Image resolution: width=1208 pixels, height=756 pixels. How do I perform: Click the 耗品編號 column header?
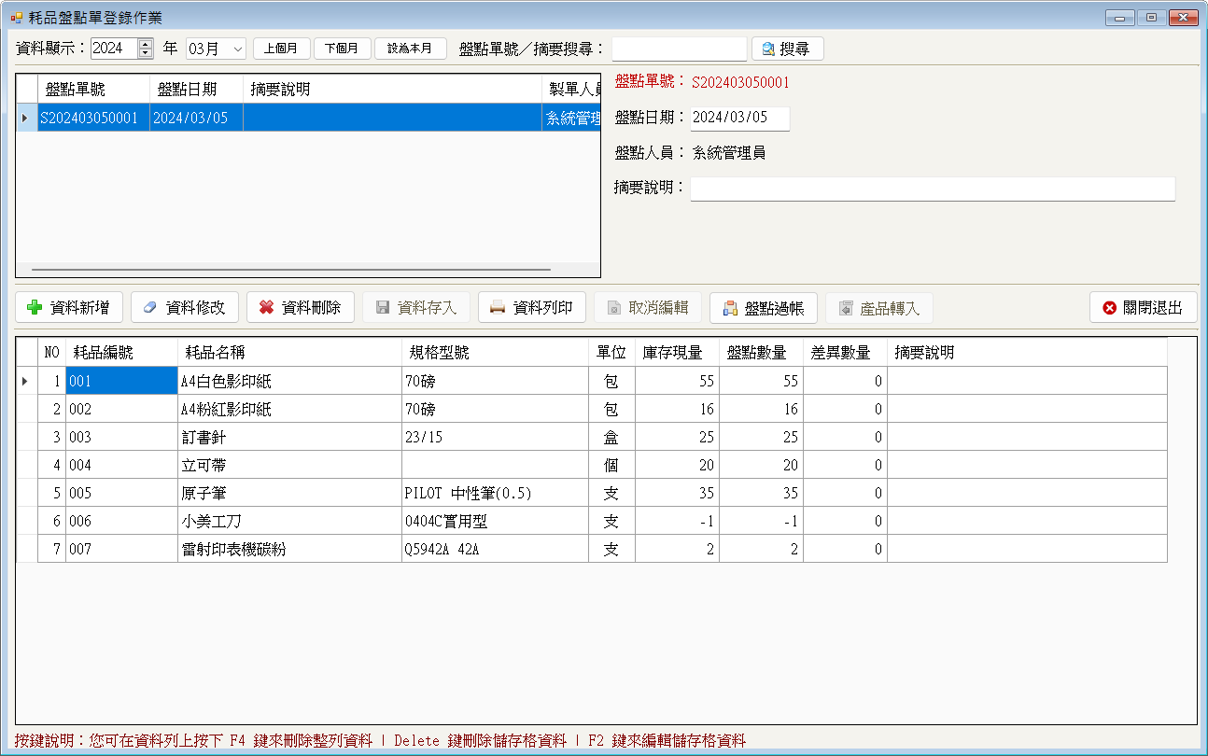[121, 353]
